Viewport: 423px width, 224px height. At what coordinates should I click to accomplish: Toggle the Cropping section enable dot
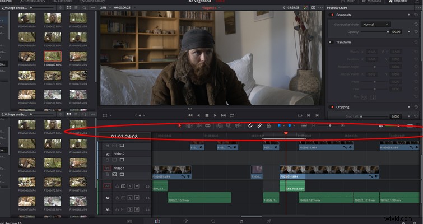point(332,107)
